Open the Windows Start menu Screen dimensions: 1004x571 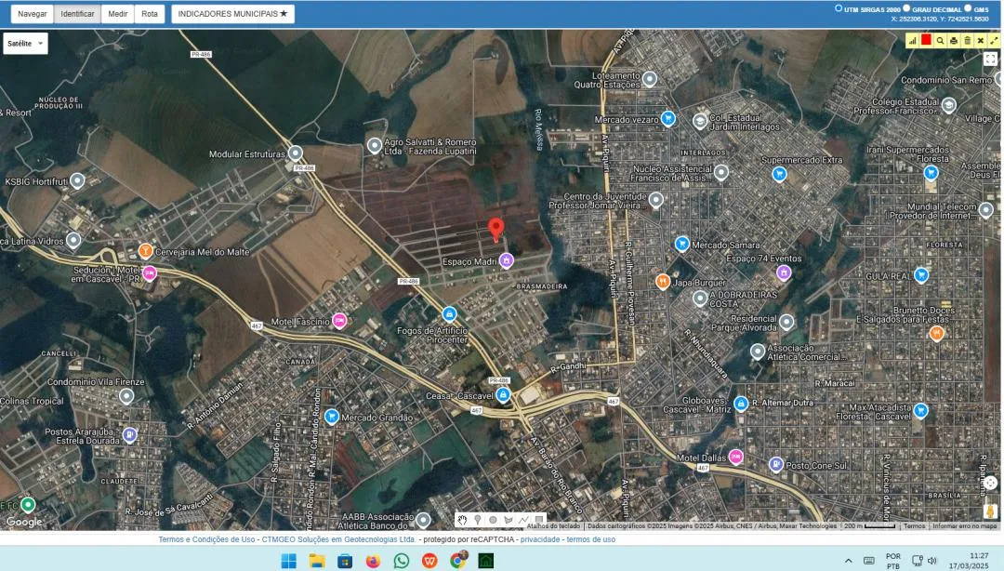(289, 561)
